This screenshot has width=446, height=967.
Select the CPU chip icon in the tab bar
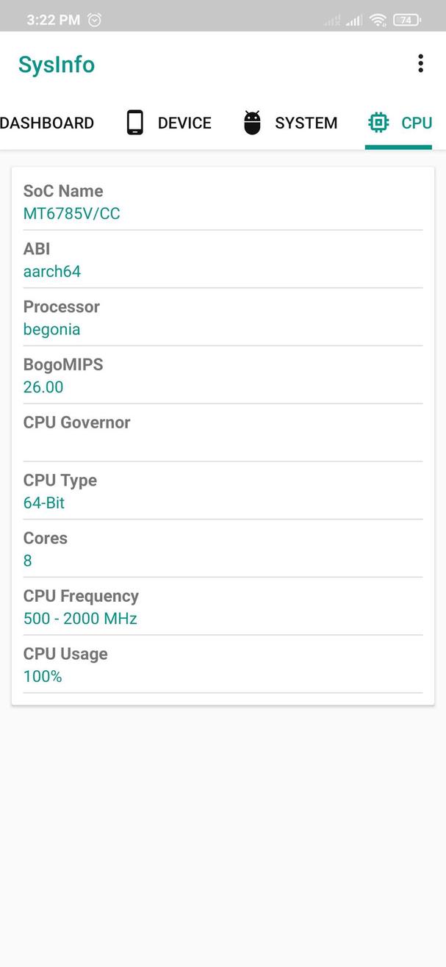(377, 122)
